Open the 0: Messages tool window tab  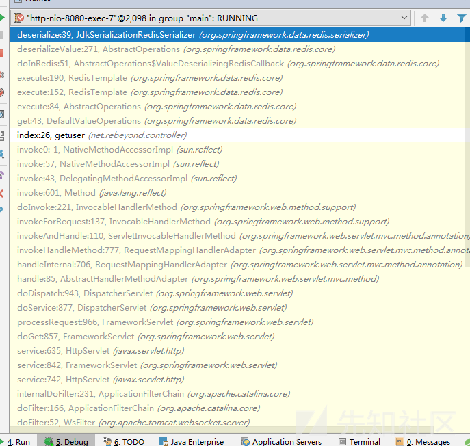423,441
